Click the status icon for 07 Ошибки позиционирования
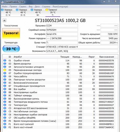 click(5, 73)
